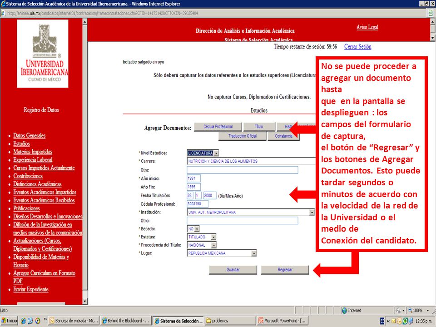
Task: Switch to Bandeja de entrada taskbar window
Action: coord(74,321)
